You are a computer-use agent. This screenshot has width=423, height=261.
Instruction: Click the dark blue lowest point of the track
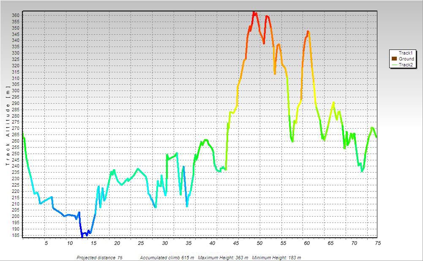pyautogui.click(x=82, y=236)
